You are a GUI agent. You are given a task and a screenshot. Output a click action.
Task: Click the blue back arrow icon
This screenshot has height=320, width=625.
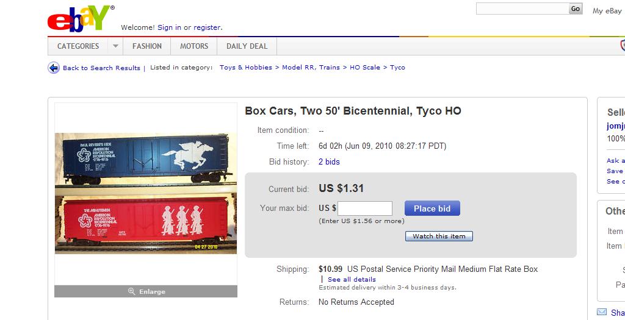point(54,68)
